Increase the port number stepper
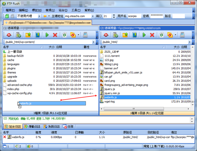This screenshot has width=197, height=151. 114,15
